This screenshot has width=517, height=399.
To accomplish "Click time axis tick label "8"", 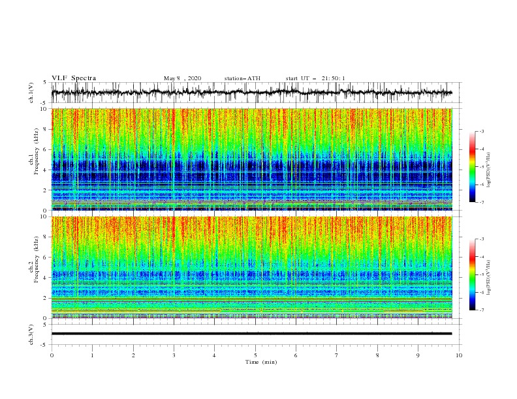I will pyautogui.click(x=377, y=355).
